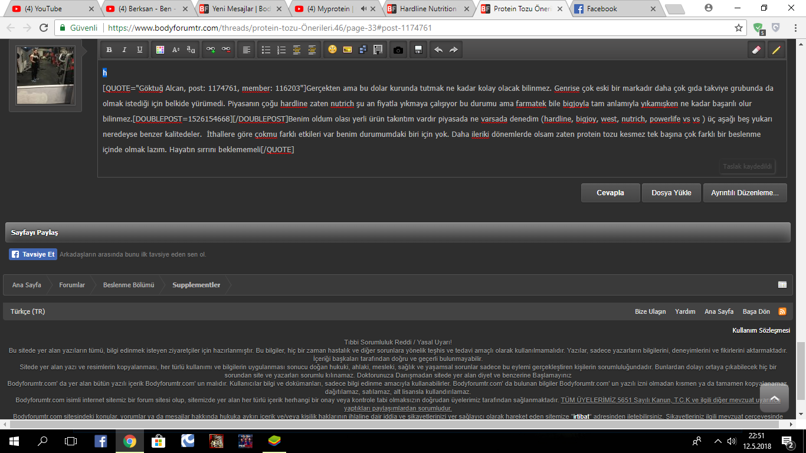The width and height of the screenshot is (806, 453).
Task: Open Facebook app from taskbar
Action: click(101, 441)
